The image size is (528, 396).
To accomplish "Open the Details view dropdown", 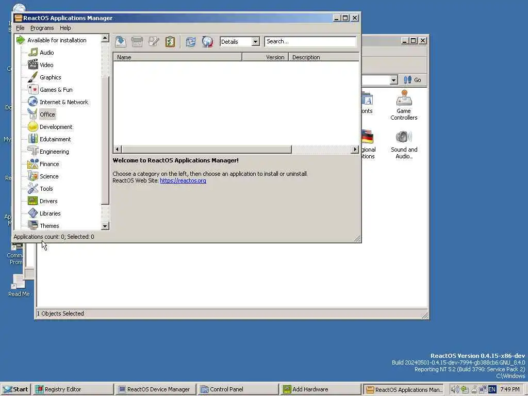I will pos(256,42).
